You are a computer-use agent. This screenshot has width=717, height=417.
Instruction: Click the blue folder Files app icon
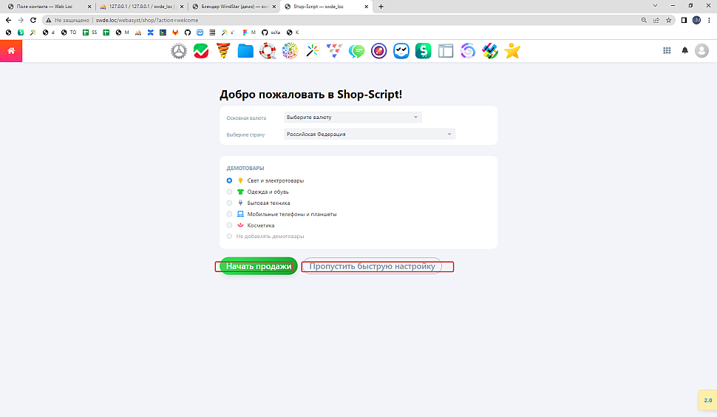coord(245,51)
